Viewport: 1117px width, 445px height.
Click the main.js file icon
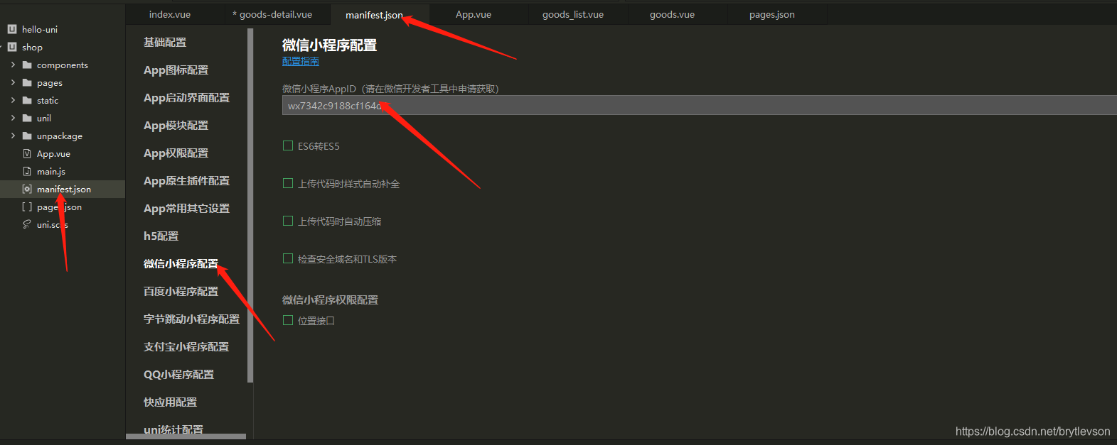27,171
